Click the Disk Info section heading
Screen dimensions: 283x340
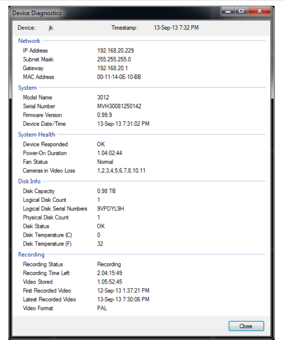point(29,181)
